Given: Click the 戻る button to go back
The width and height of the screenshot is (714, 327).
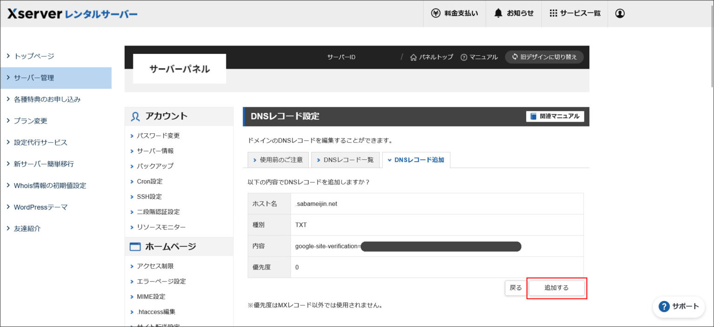Looking at the screenshot, I should click(516, 288).
